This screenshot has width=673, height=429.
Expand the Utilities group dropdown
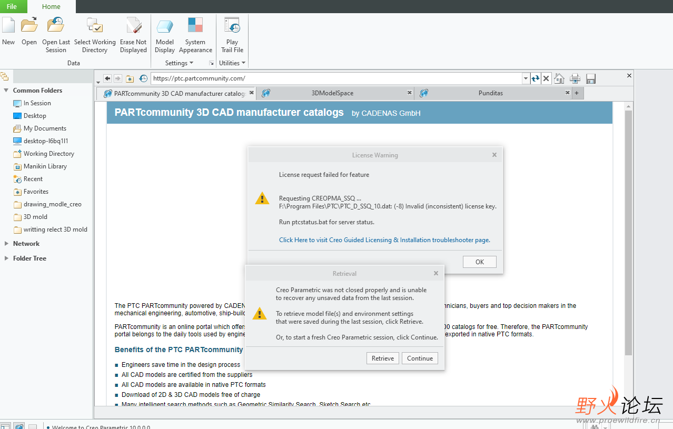[x=232, y=63]
